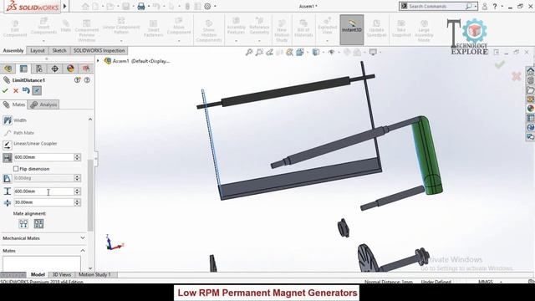The height and width of the screenshot is (301, 535).
Task: Select the Mates tab in PropertyManager
Action: click(14, 105)
